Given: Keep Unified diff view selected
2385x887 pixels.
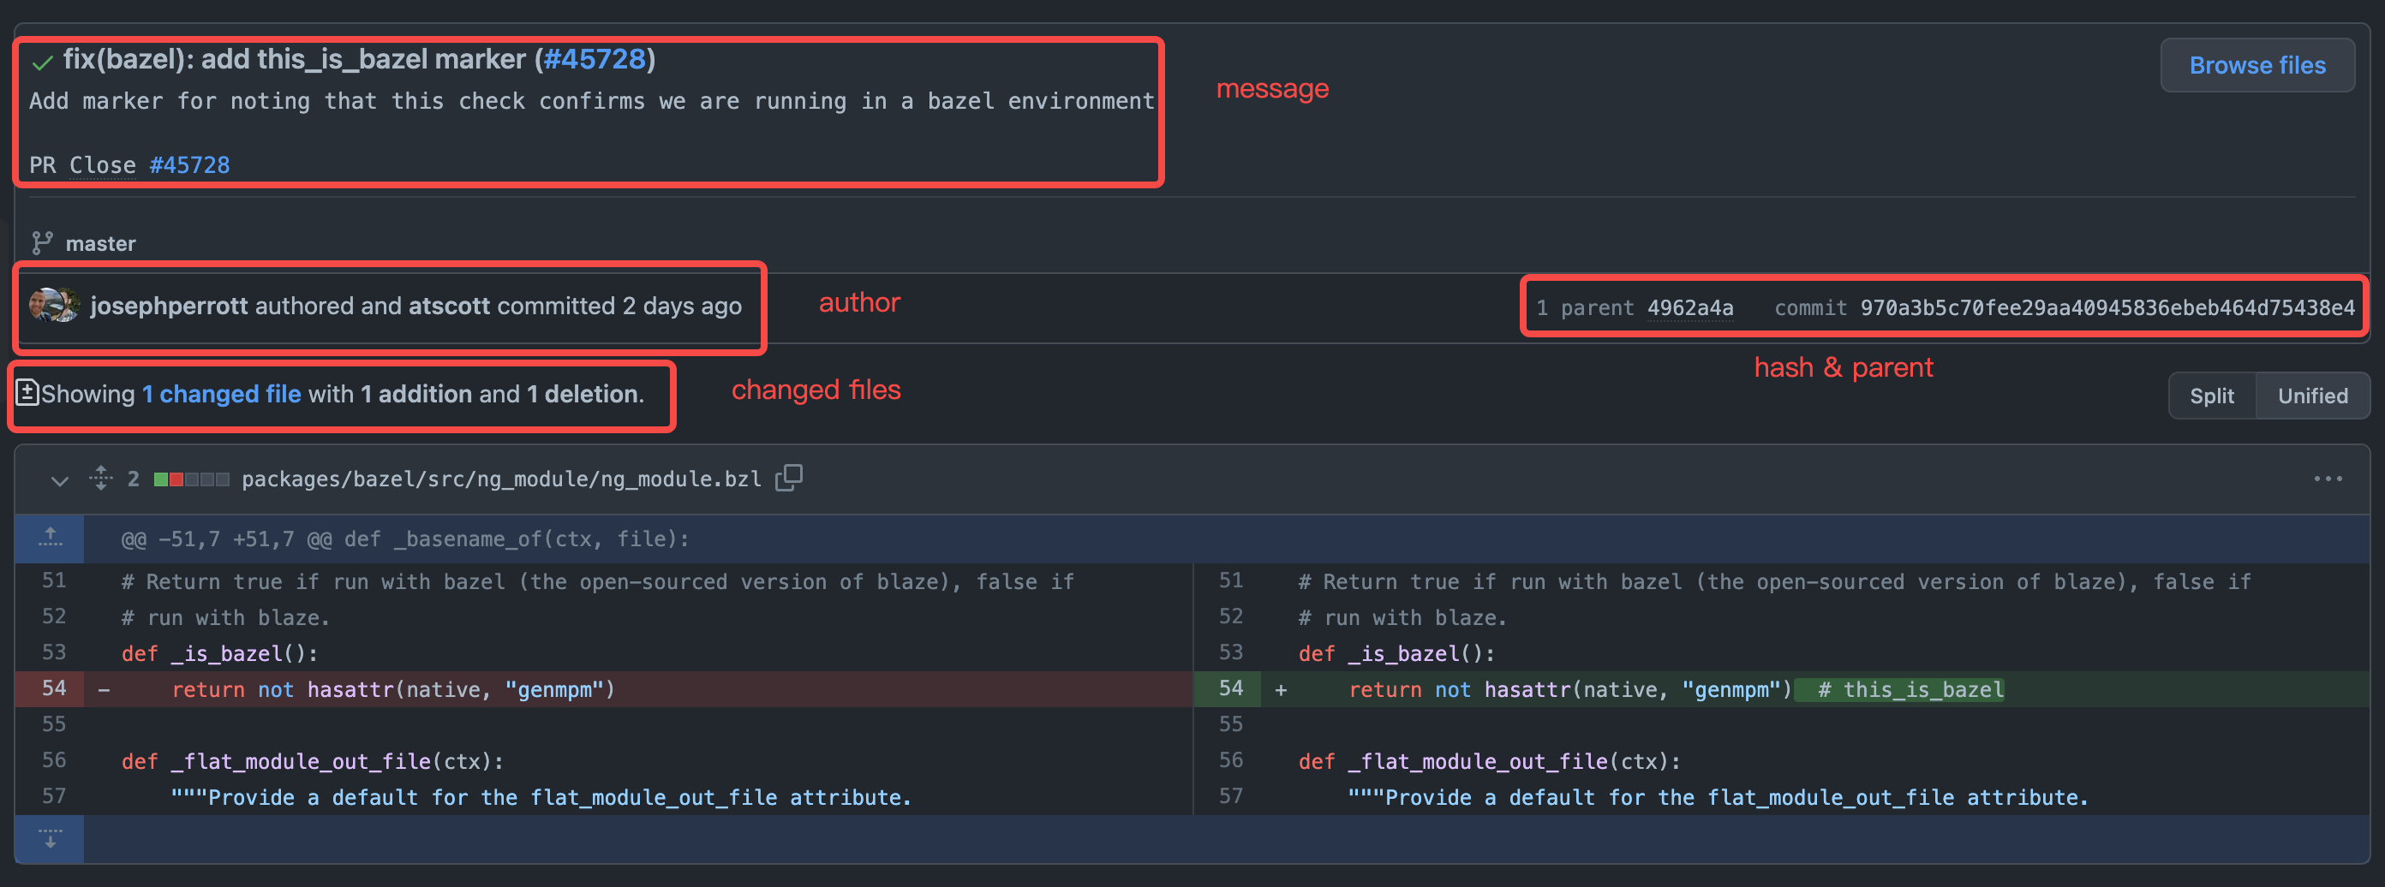Looking at the screenshot, I should (x=2312, y=395).
